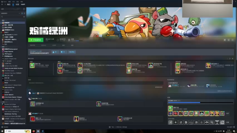237x133 pixels.
Task: Click the third friend's avatar in friends who play
Action: point(208,86)
